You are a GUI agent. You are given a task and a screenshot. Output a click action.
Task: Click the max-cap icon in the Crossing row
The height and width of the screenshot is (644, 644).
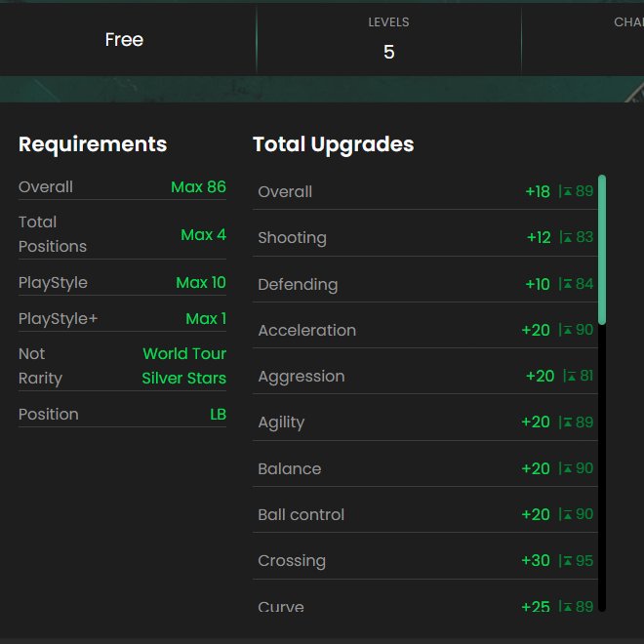click(x=568, y=561)
